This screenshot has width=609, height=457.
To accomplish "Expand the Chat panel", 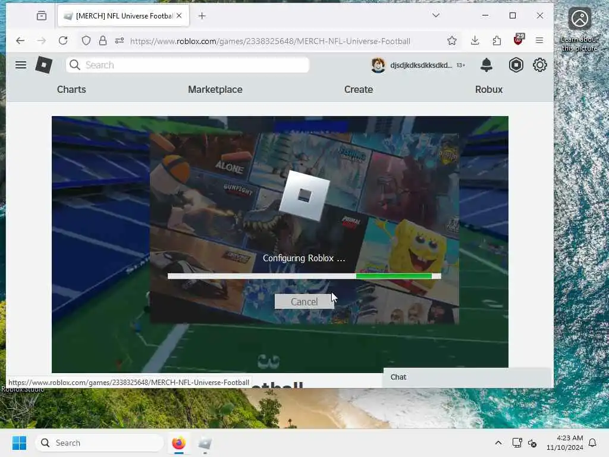I will [467, 377].
